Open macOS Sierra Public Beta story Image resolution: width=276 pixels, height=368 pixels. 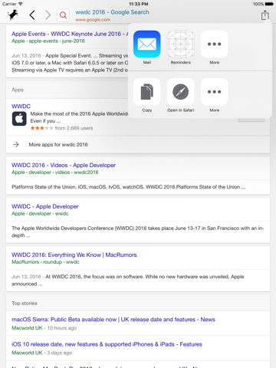[x=113, y=320]
